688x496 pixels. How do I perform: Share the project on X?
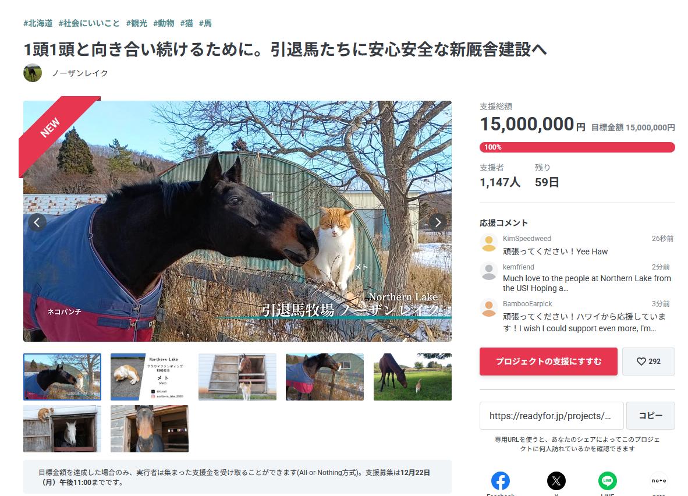click(x=556, y=481)
